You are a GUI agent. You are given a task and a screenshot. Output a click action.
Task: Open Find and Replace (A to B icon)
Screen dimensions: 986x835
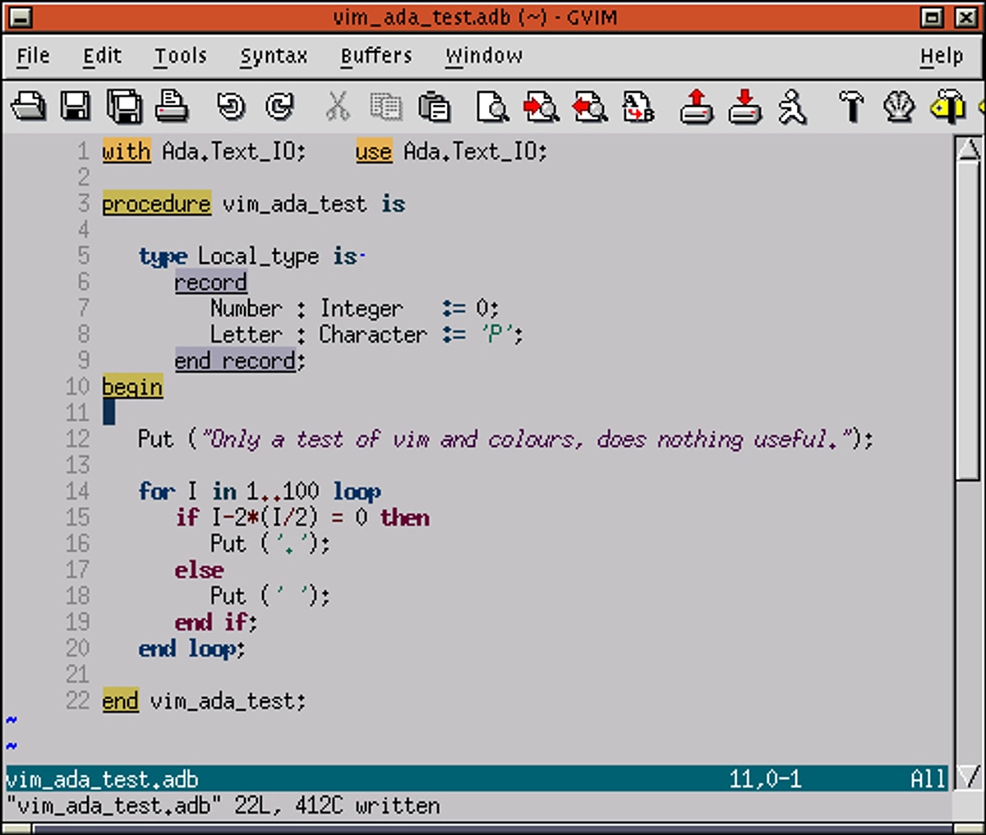(x=638, y=107)
